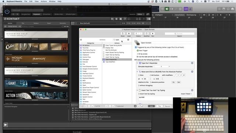Switch to Kontakt Database tab
The height and width of the screenshot is (133, 236).
click(36, 23)
